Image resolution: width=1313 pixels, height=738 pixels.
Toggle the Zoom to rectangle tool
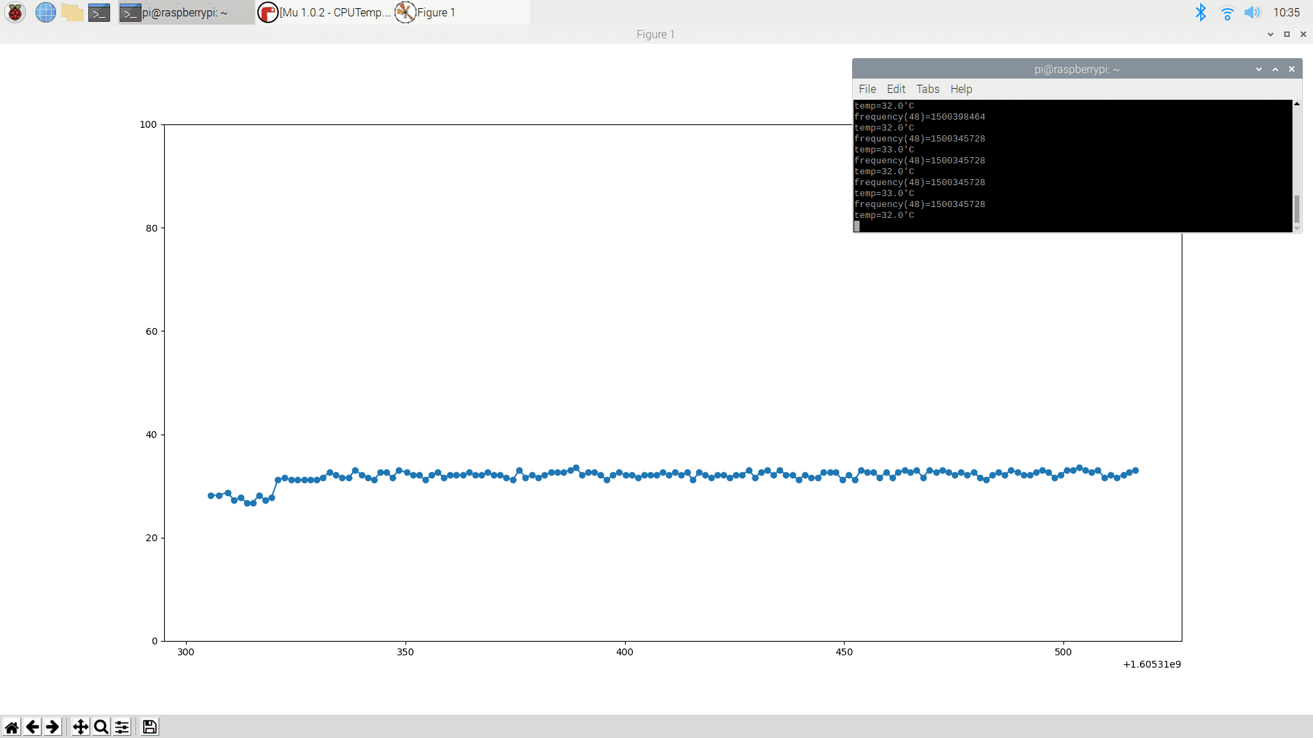pos(101,726)
